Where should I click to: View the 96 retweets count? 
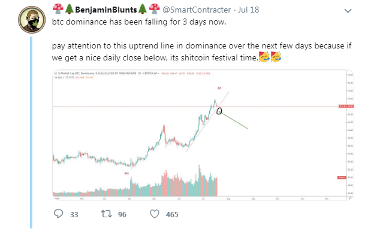tap(122, 215)
